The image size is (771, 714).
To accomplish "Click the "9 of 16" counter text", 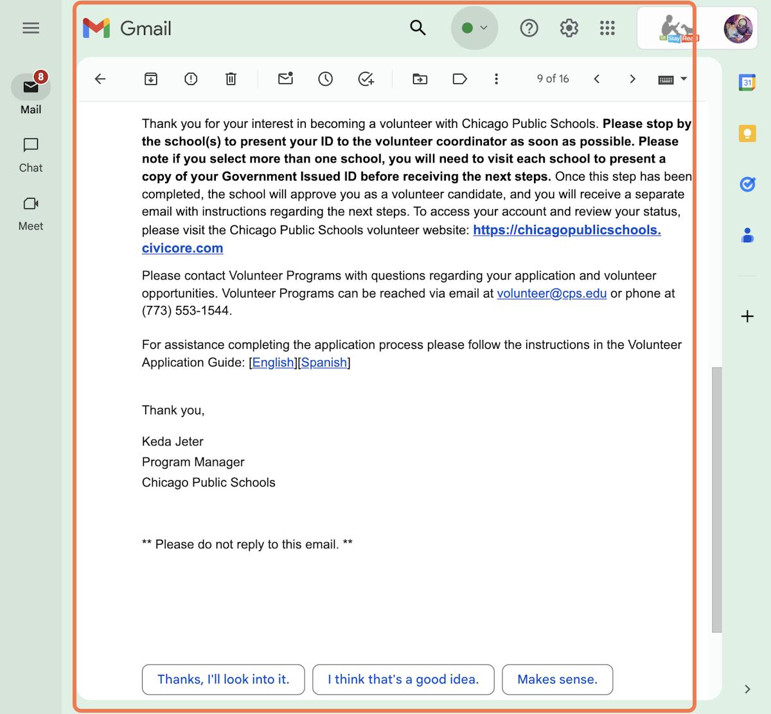I will point(553,79).
